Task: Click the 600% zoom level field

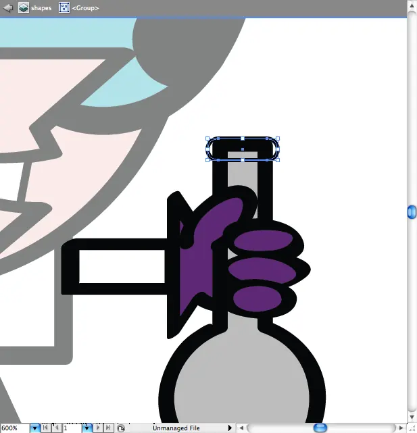Action: 14,428
